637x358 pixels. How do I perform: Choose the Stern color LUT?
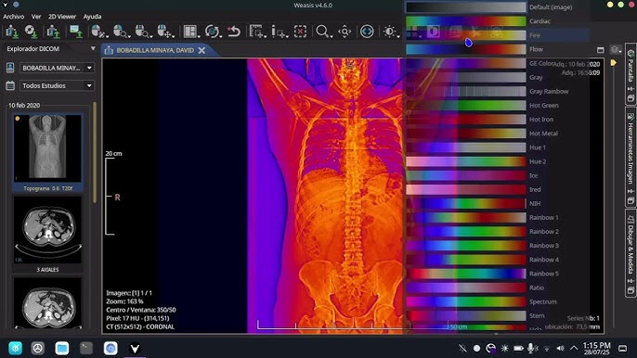(x=498, y=315)
